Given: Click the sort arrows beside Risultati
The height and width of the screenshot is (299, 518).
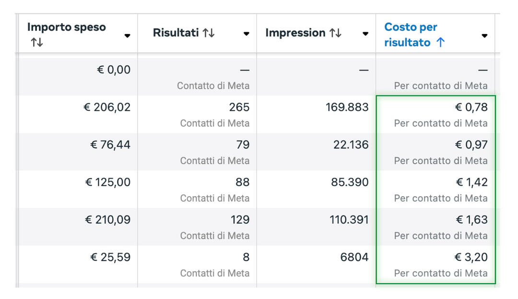Looking at the screenshot, I should click(208, 33).
